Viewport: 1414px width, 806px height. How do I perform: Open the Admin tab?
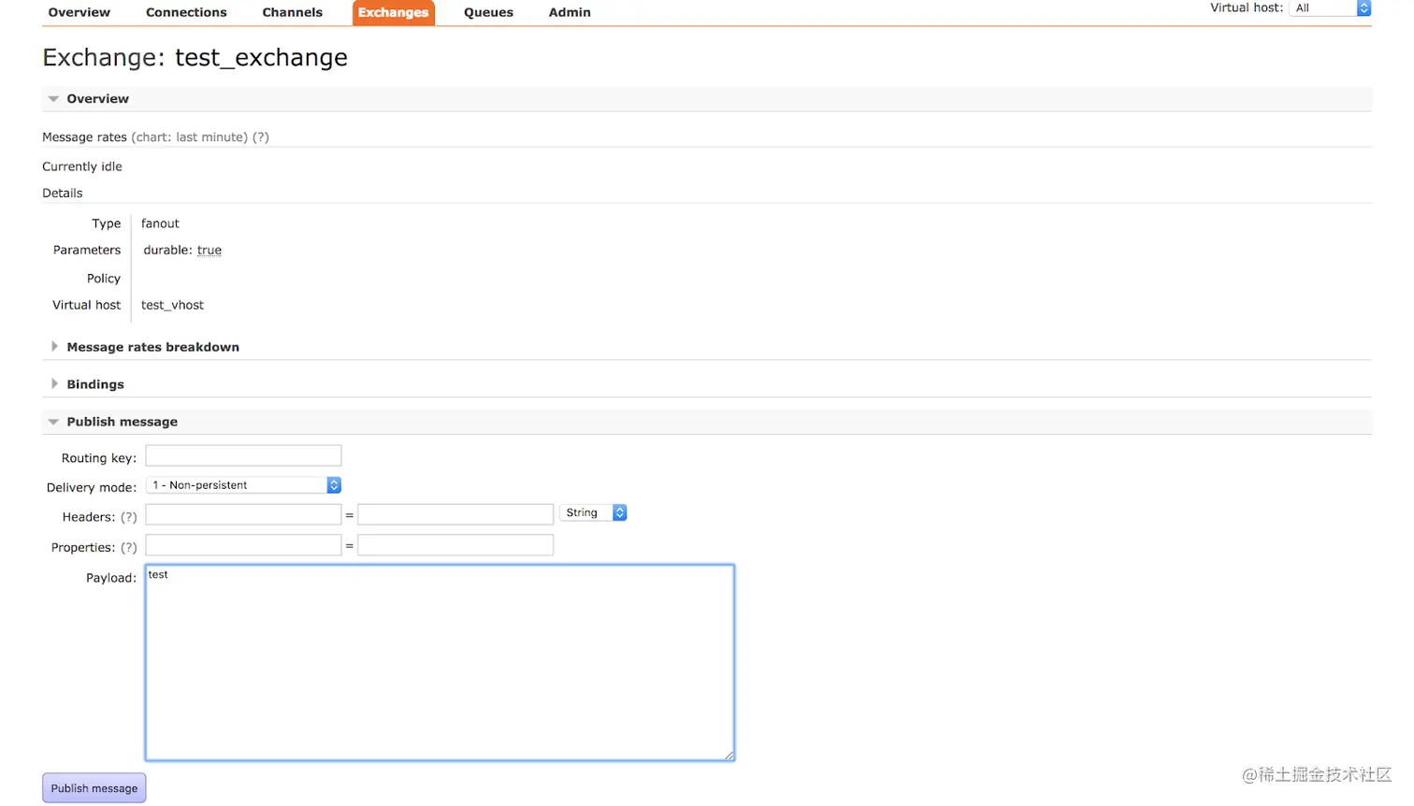[x=570, y=12]
